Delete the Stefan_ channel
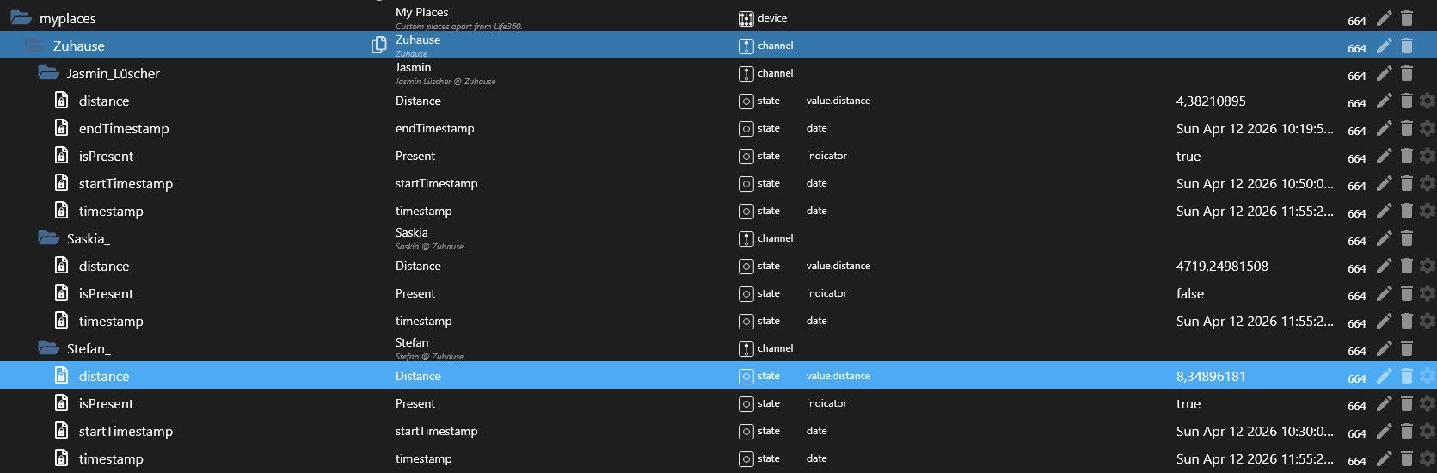This screenshot has height=473, width=1437. 1407,348
